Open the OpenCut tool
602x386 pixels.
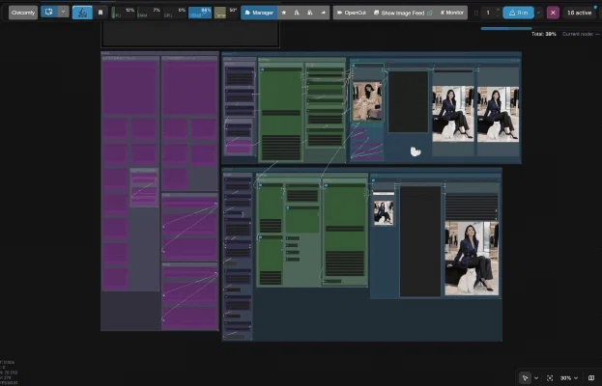[x=352, y=13]
